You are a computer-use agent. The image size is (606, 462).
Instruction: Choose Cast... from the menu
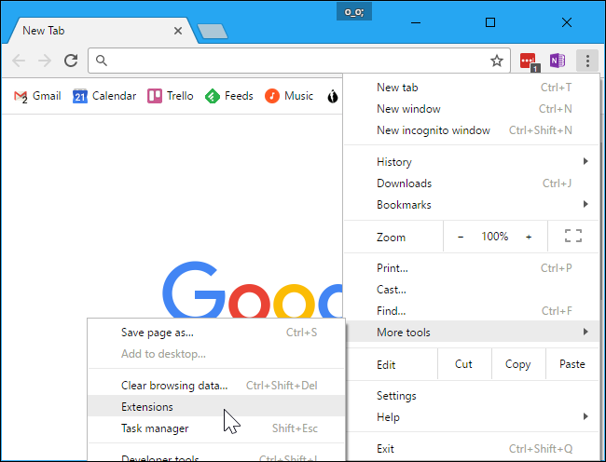pyautogui.click(x=472, y=290)
